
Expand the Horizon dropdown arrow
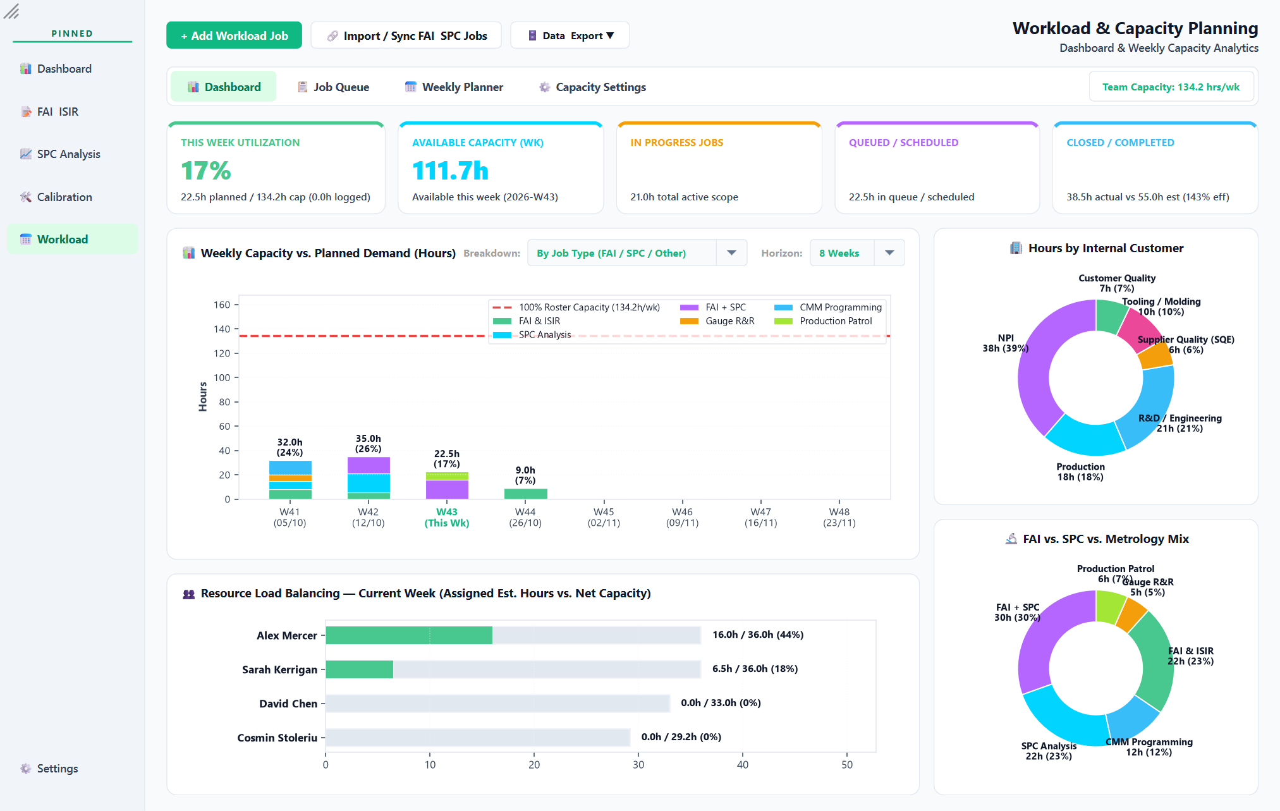(x=889, y=253)
